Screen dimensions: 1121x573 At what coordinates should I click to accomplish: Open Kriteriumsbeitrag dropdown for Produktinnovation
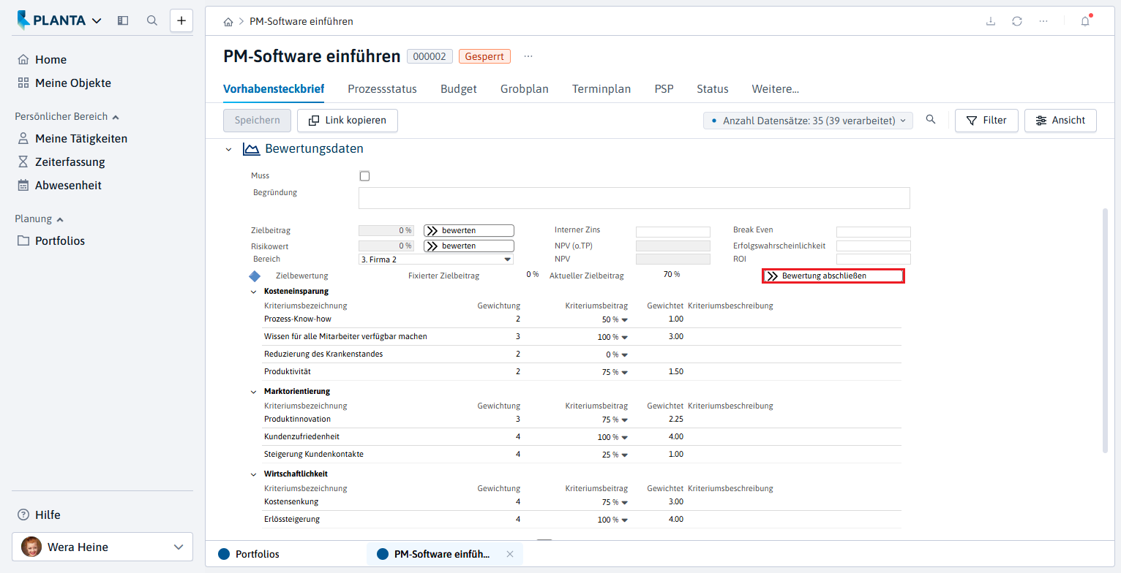[x=624, y=420]
